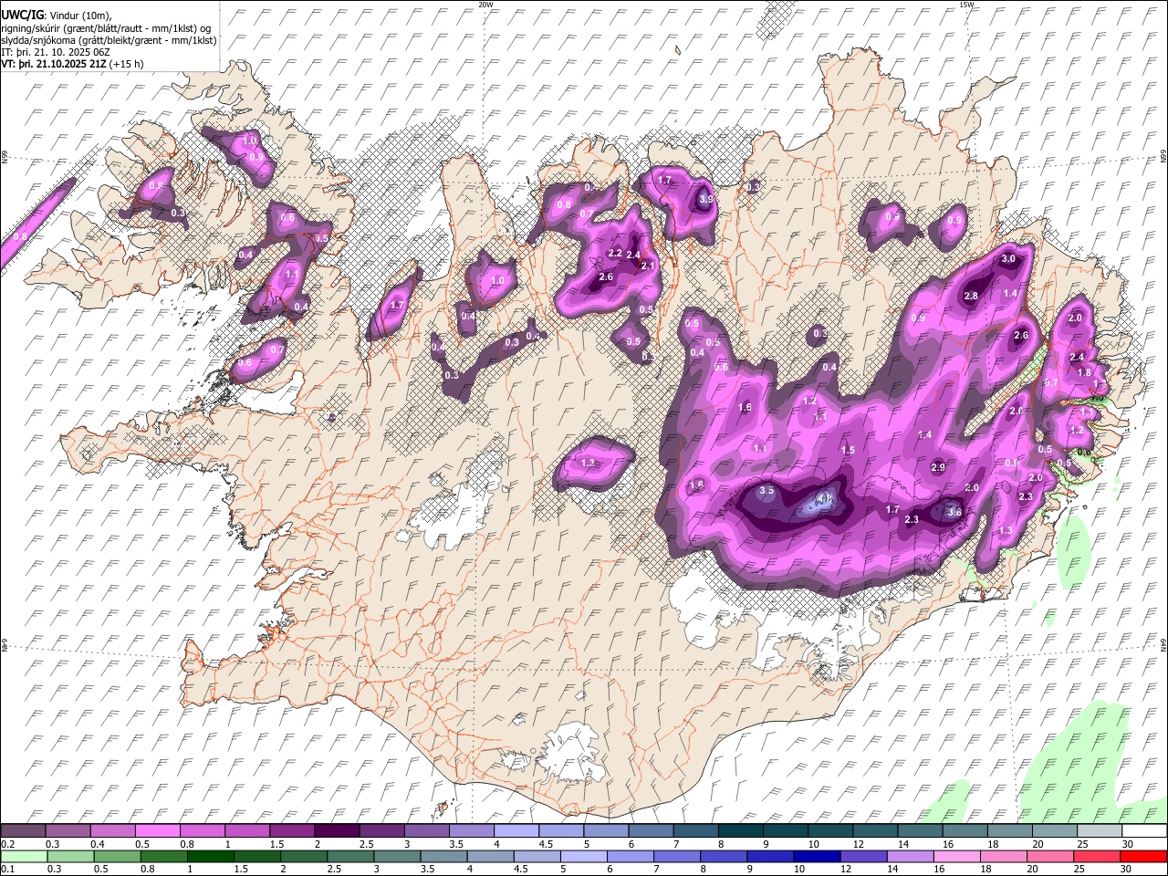Click the 3.5 precipitation value

tap(766, 490)
